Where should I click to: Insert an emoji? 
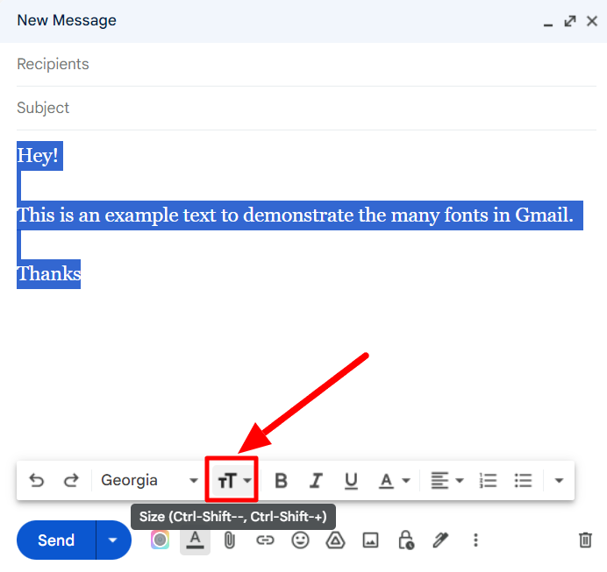300,540
